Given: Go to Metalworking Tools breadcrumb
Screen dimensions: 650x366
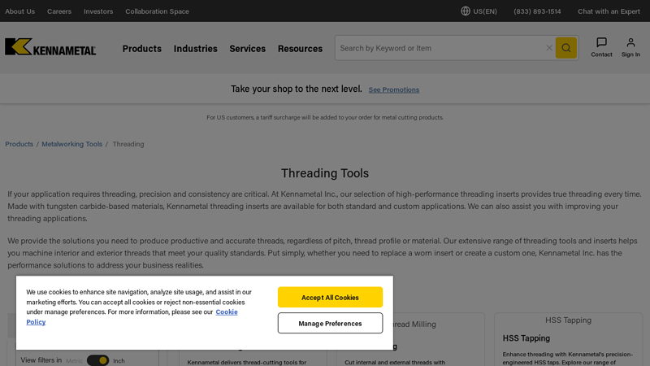Looking at the screenshot, I should [72, 144].
